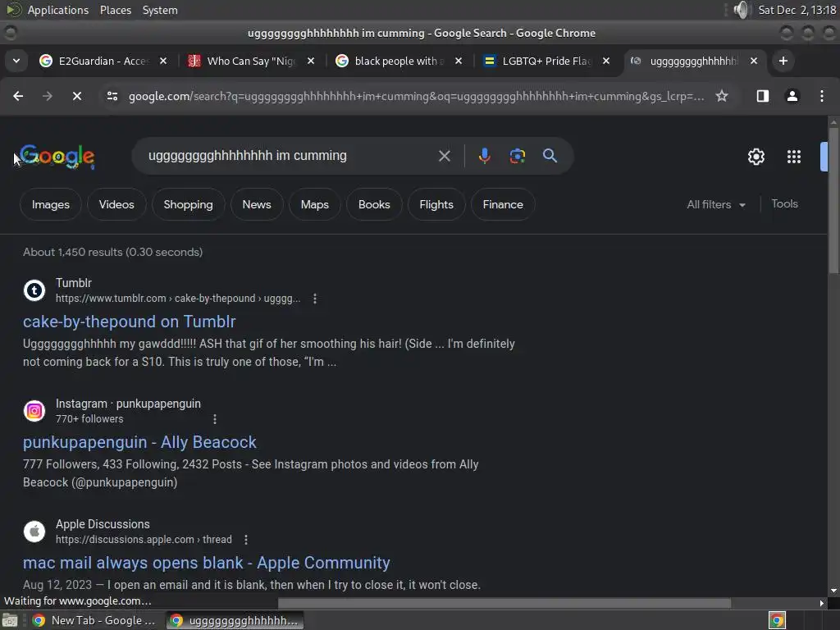This screenshot has height=630, width=840.
Task: Filter results by Shopping
Action: click(x=188, y=204)
